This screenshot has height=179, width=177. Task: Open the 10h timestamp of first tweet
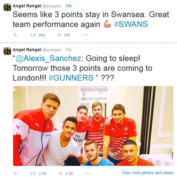tap(68, 6)
